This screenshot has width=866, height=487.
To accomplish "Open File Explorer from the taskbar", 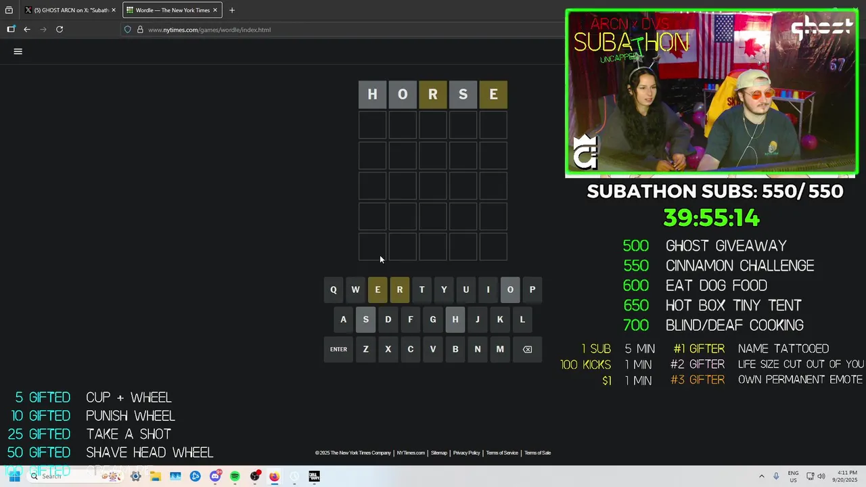I will tap(156, 476).
